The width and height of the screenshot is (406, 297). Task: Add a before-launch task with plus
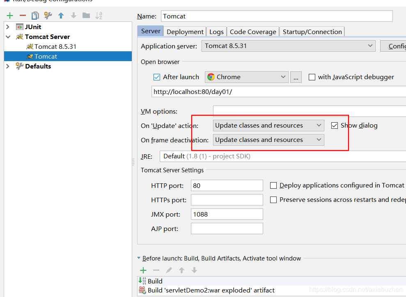click(143, 270)
